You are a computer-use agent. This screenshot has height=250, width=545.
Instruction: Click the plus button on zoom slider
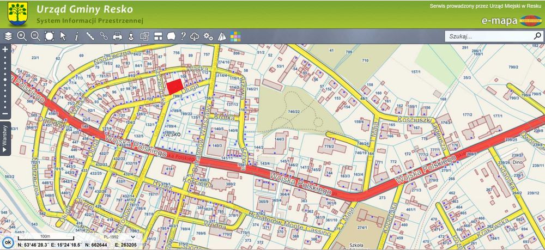point(5,50)
